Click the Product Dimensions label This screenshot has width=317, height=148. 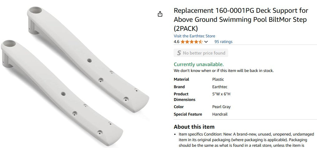click(x=185, y=97)
